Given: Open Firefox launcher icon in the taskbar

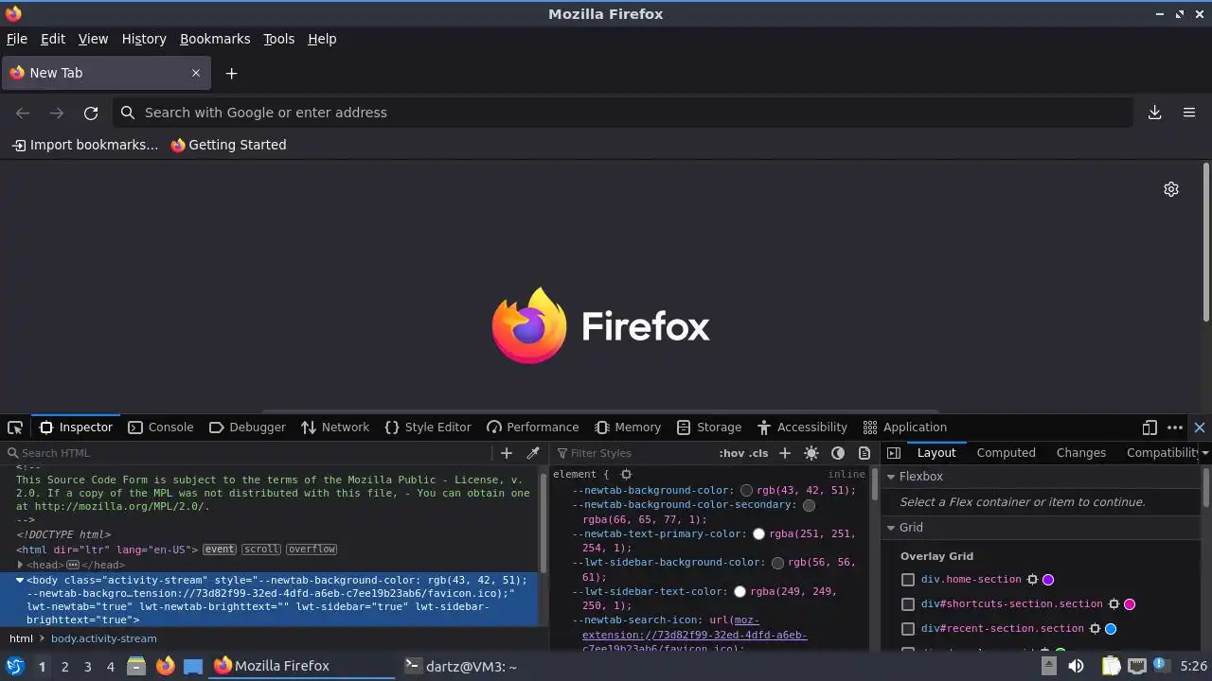Looking at the screenshot, I should 165,666.
